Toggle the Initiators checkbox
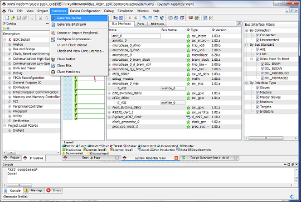Viewport: 301px width, 202px height. coord(258,112)
